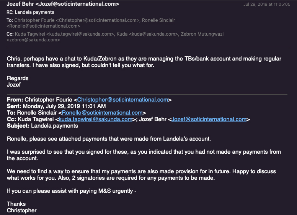This screenshot has width=297, height=215.
Task: Click the line Ronelle, please see attached payments
Action: point(109,139)
